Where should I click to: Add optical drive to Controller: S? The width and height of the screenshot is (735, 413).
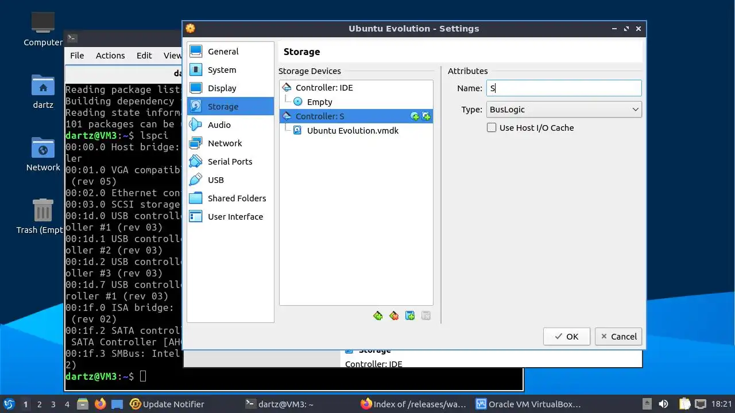tap(415, 116)
